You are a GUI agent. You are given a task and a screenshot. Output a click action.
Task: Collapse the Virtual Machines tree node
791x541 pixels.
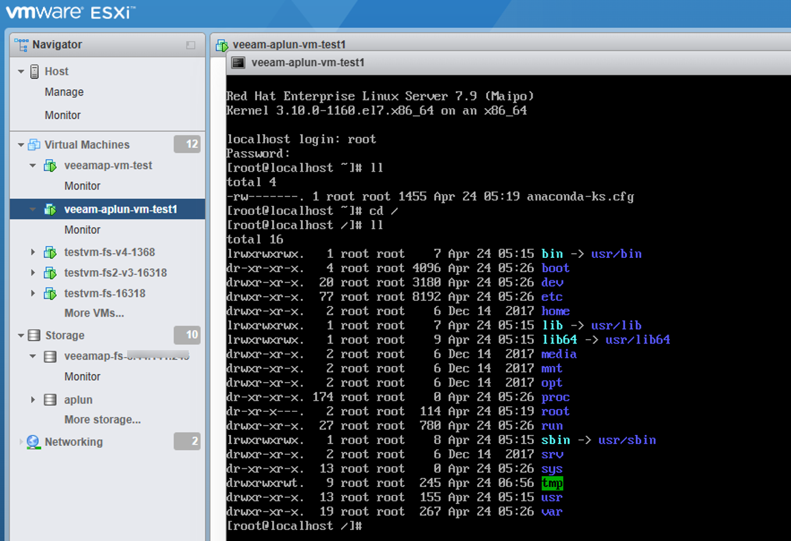point(21,145)
